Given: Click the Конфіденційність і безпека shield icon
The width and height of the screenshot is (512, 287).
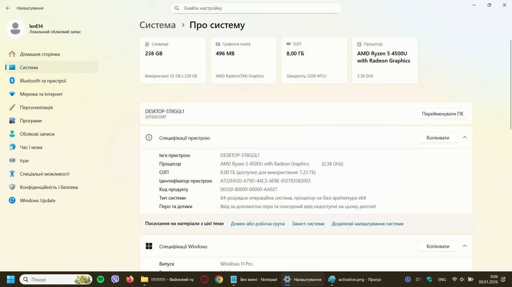Looking at the screenshot, I should pos(12,187).
